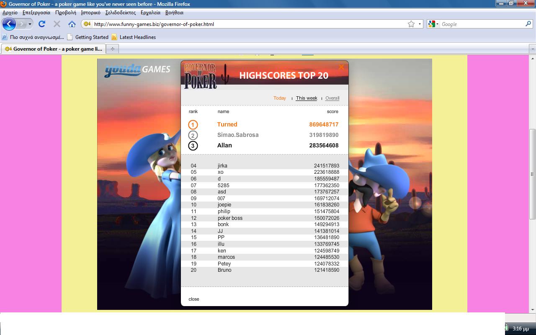Click the marcos entry at rank 18
This screenshot has width=536, height=335.
[226, 257]
